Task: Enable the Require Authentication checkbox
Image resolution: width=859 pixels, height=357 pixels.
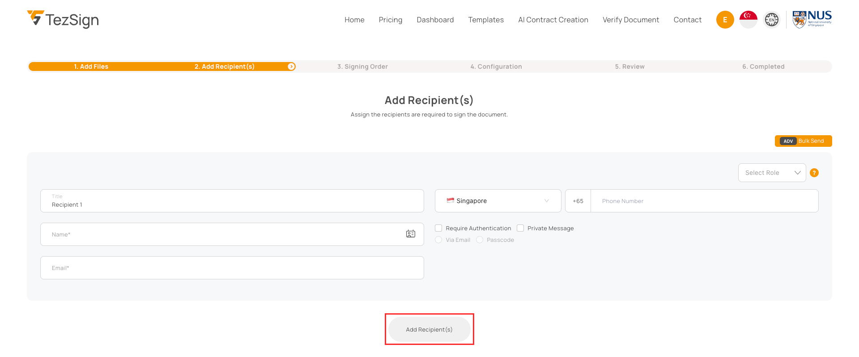Action: tap(438, 228)
